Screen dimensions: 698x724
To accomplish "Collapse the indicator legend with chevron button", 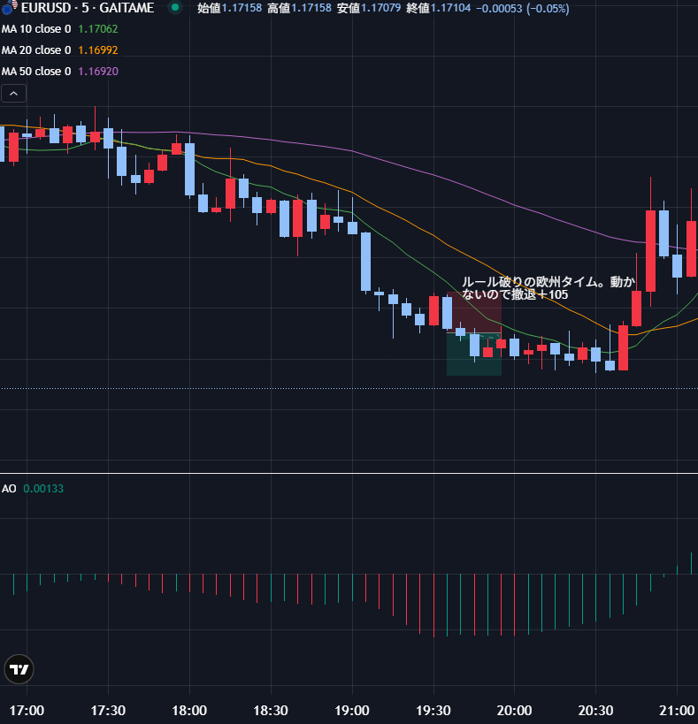I will click(x=14, y=93).
